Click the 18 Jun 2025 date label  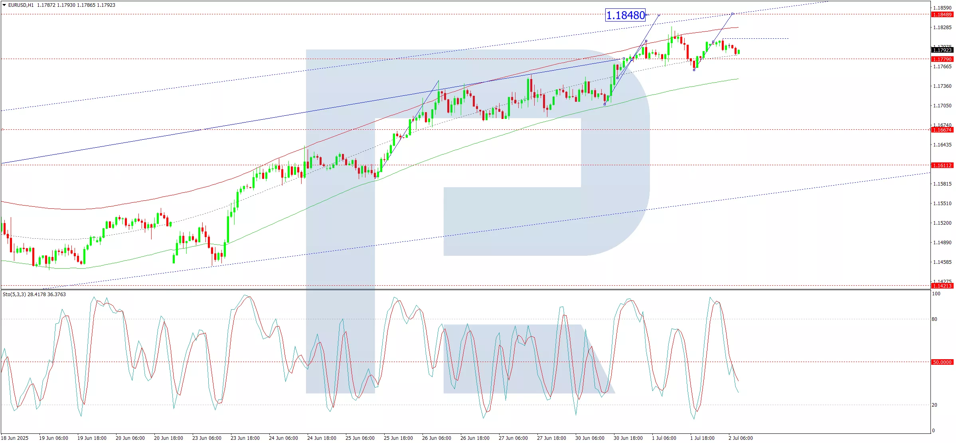pyautogui.click(x=15, y=438)
